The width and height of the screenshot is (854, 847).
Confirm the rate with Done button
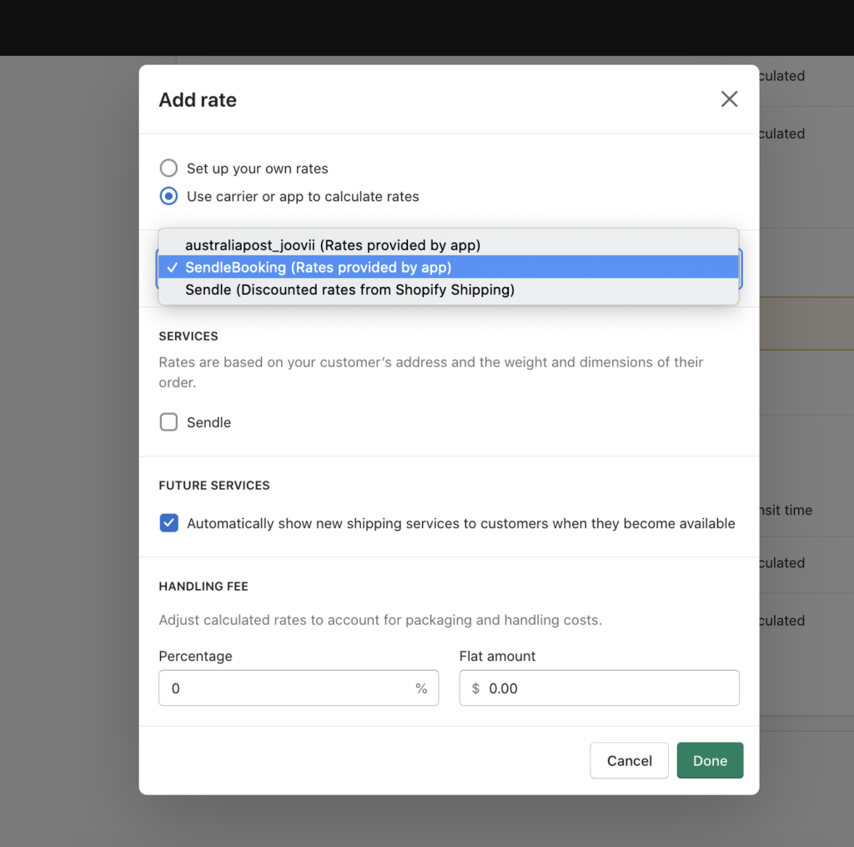[x=710, y=760]
